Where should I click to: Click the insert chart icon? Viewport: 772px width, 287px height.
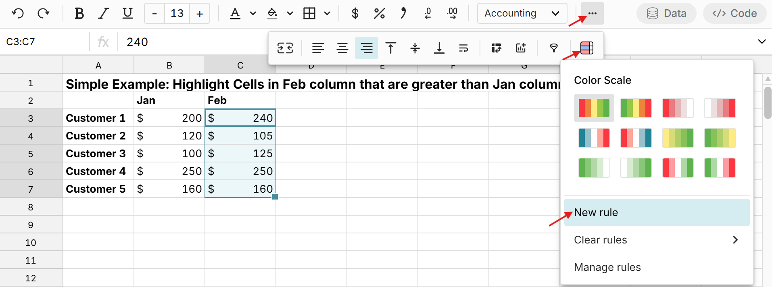pos(521,48)
